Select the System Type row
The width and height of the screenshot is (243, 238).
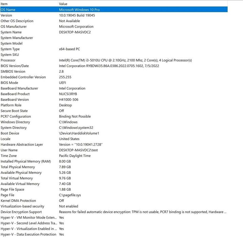click(114, 49)
